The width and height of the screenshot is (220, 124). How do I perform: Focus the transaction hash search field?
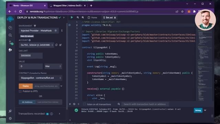[x=145, y=104]
